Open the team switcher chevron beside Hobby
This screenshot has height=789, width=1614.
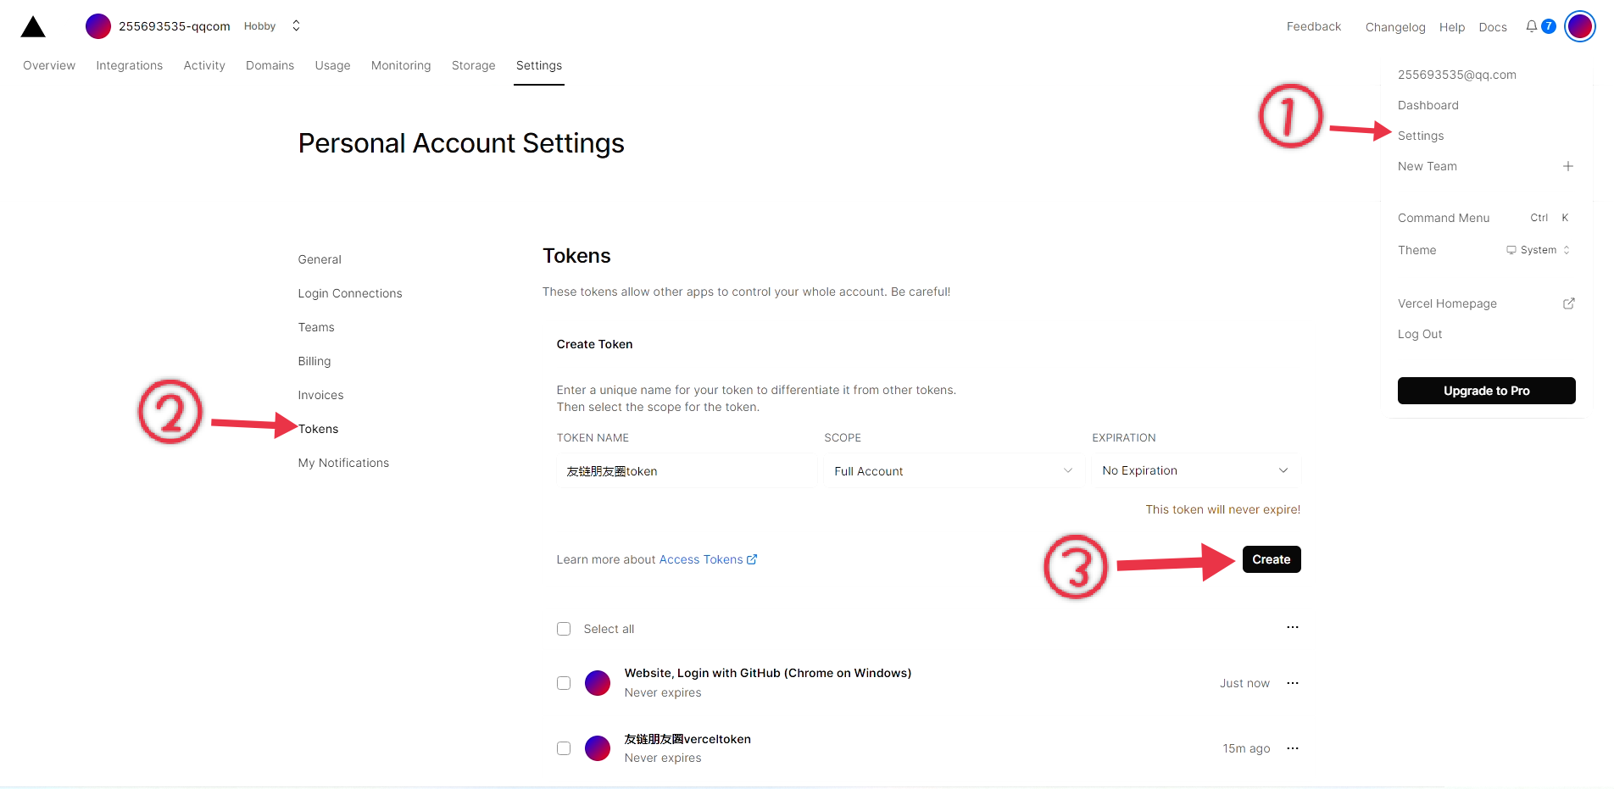pyautogui.click(x=296, y=26)
